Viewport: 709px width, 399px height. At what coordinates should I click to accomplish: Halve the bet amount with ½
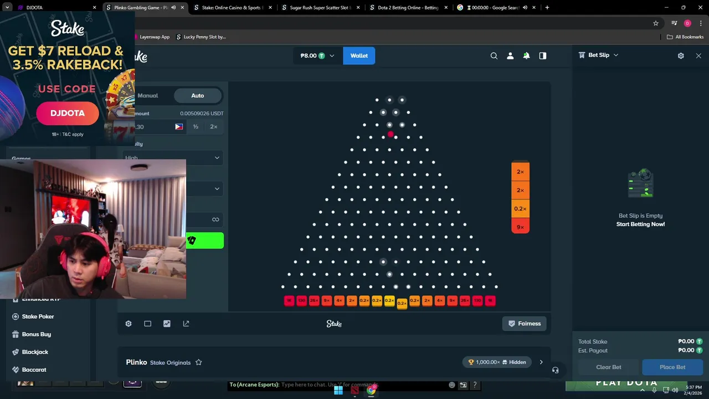196,127
